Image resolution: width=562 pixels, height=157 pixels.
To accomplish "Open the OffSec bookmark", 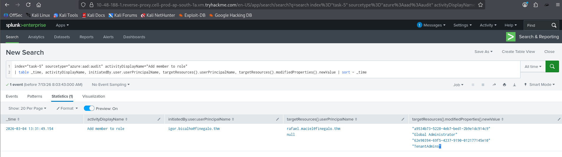I will [x=13, y=15].
